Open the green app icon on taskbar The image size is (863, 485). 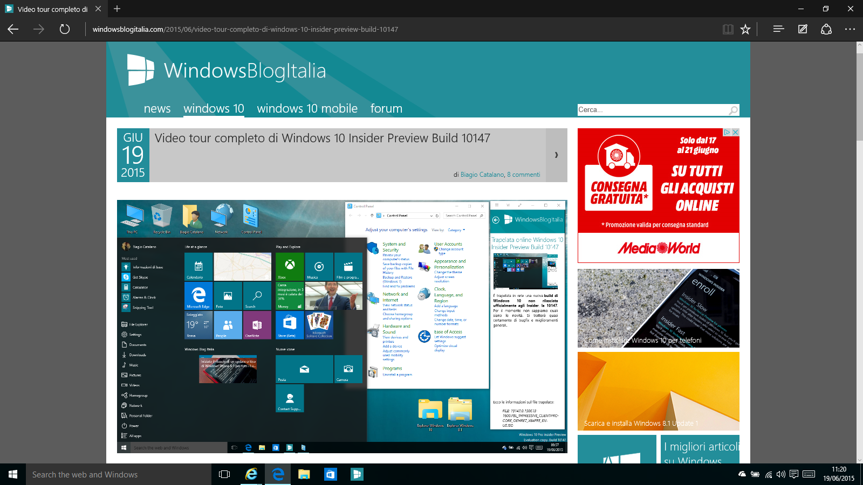357,474
